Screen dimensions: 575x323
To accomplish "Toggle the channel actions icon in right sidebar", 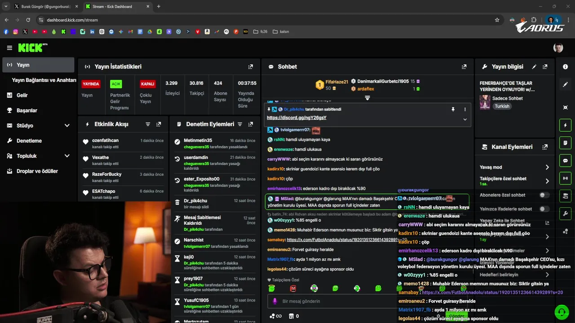I will pos(565,196).
